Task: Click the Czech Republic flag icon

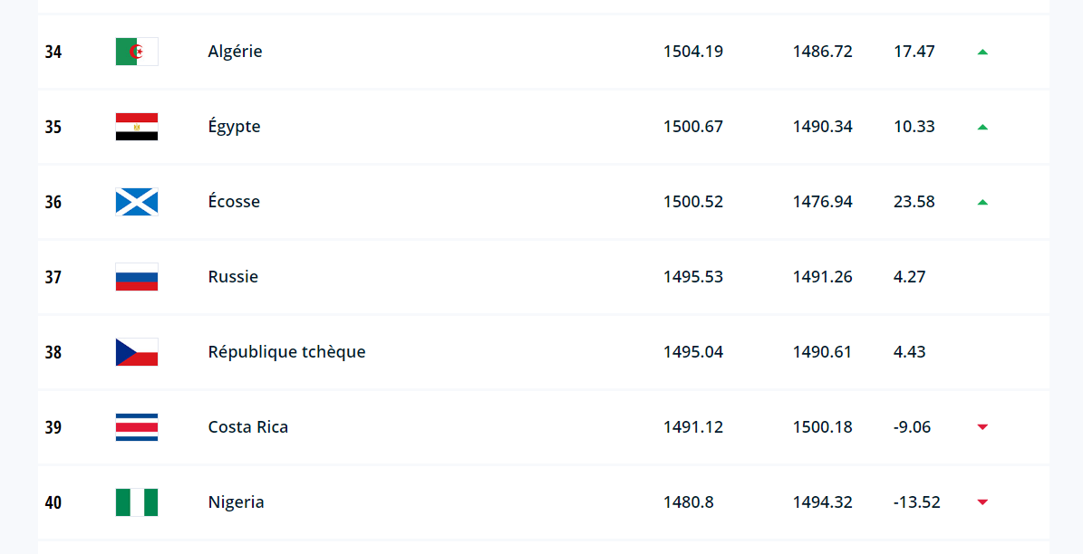Action: point(137,352)
